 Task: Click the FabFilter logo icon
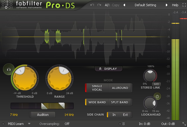[7, 4]
